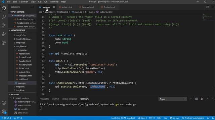The height and width of the screenshot is (120, 215).
Task: Maximize the panel size chevron
Action: (207, 99)
